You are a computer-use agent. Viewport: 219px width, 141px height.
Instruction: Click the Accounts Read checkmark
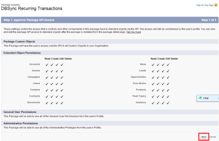[x=47, y=65]
